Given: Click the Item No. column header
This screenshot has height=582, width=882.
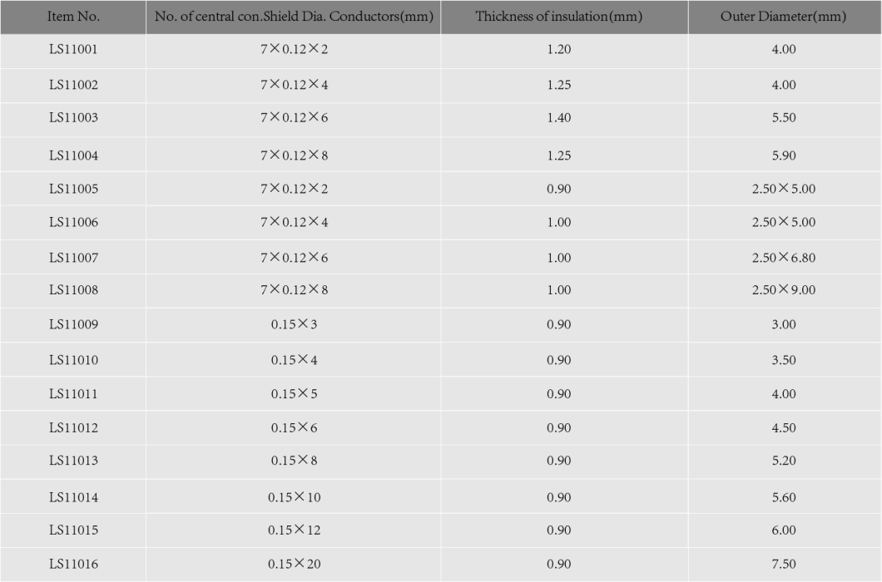Looking at the screenshot, I should point(73,17).
